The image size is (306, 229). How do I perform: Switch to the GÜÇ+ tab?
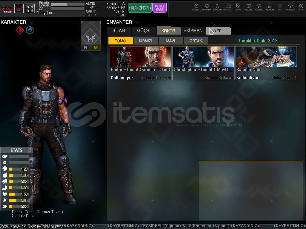pyautogui.click(x=143, y=31)
